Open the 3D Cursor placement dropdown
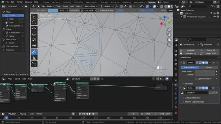221x124 pixels. tap(88, 11)
